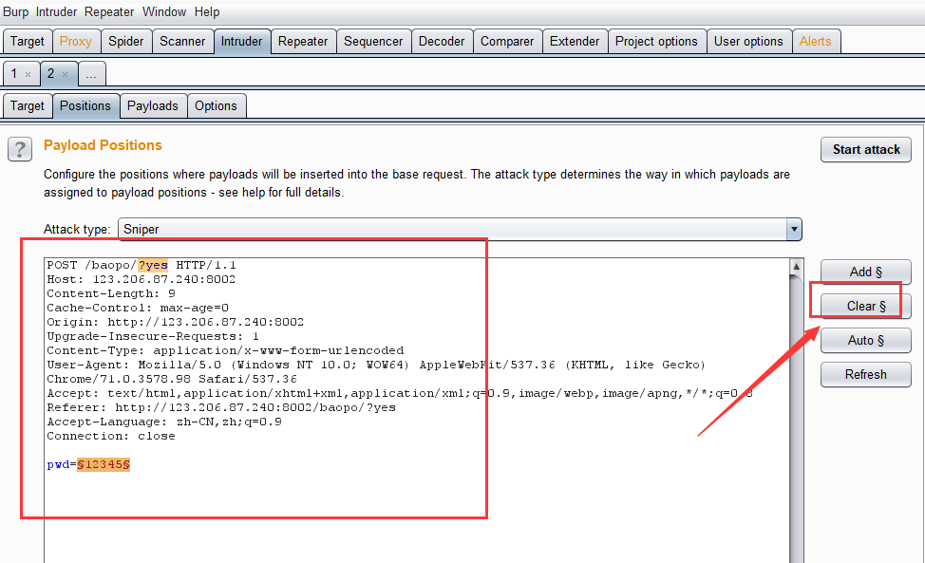Switch to the Payloads sub-tab
The image size is (925, 563).
point(153,106)
